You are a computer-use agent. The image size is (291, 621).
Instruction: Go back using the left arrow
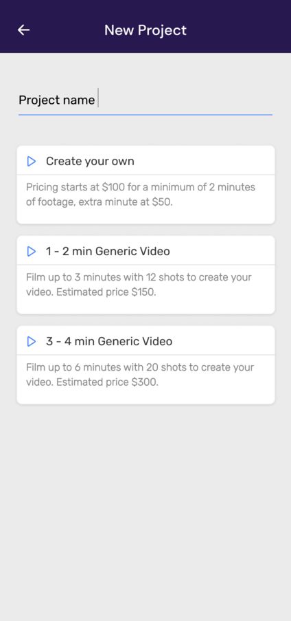click(x=24, y=30)
